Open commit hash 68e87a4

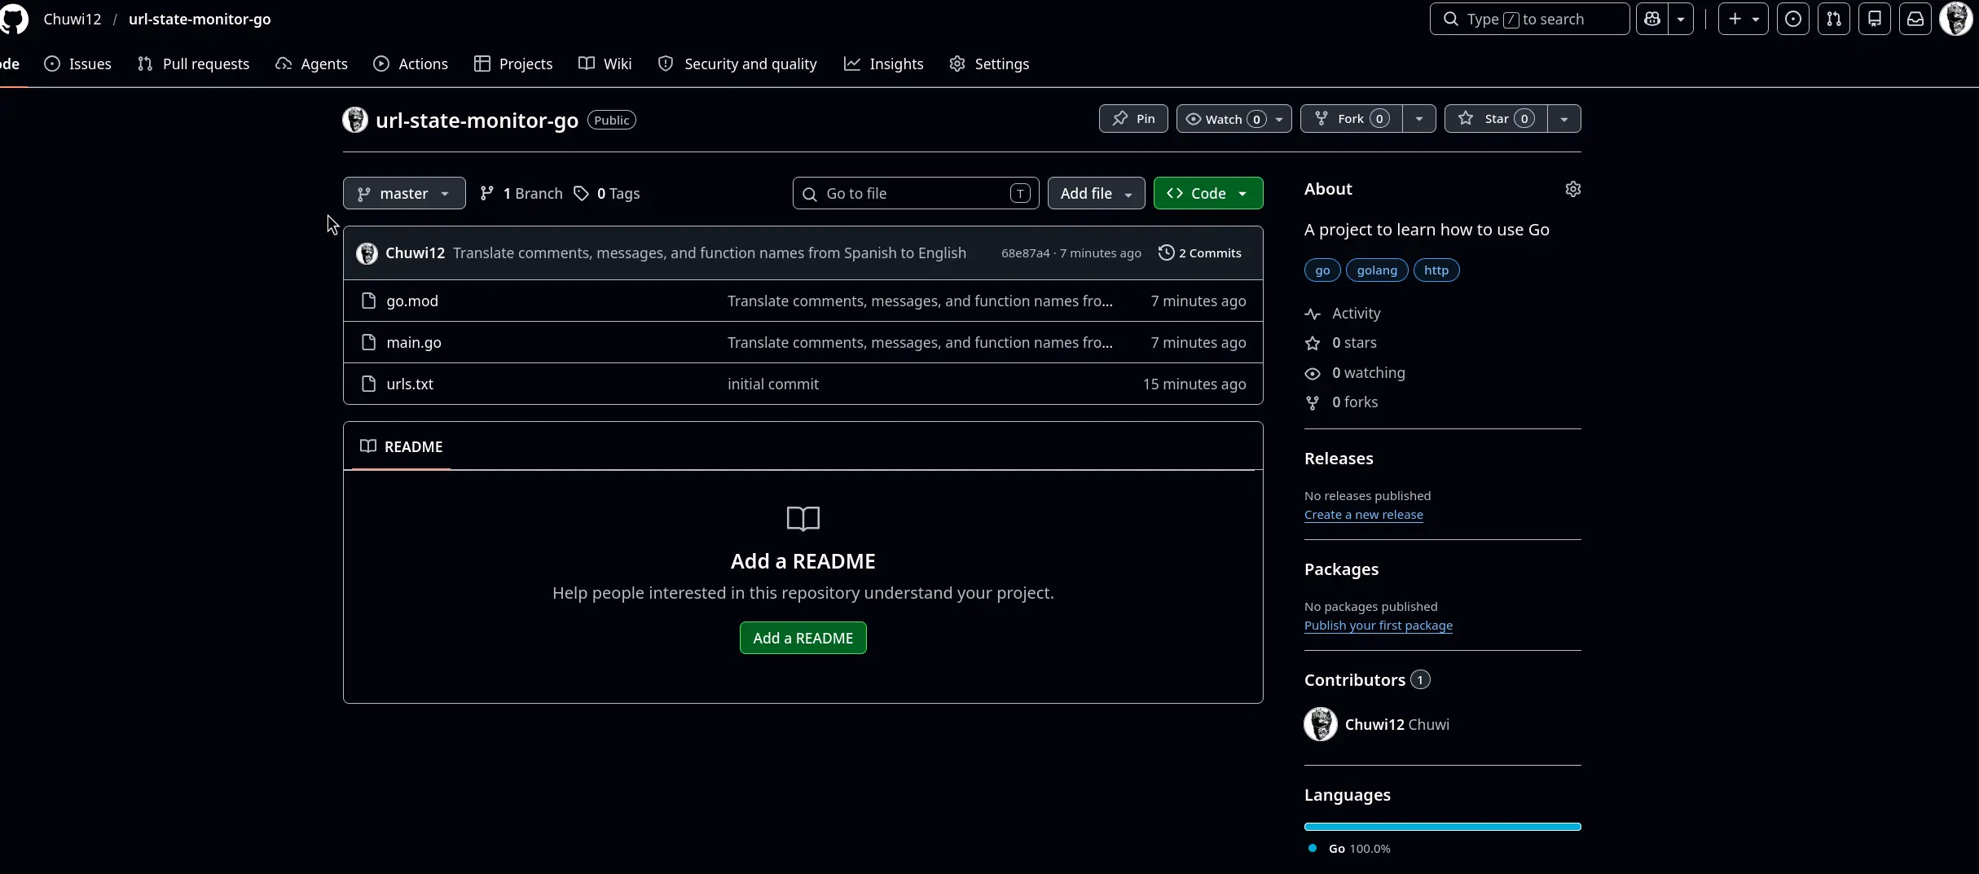1025,253
